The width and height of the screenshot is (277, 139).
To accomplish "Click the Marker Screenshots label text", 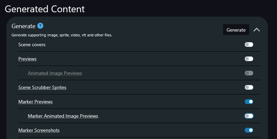I will 39,130.
